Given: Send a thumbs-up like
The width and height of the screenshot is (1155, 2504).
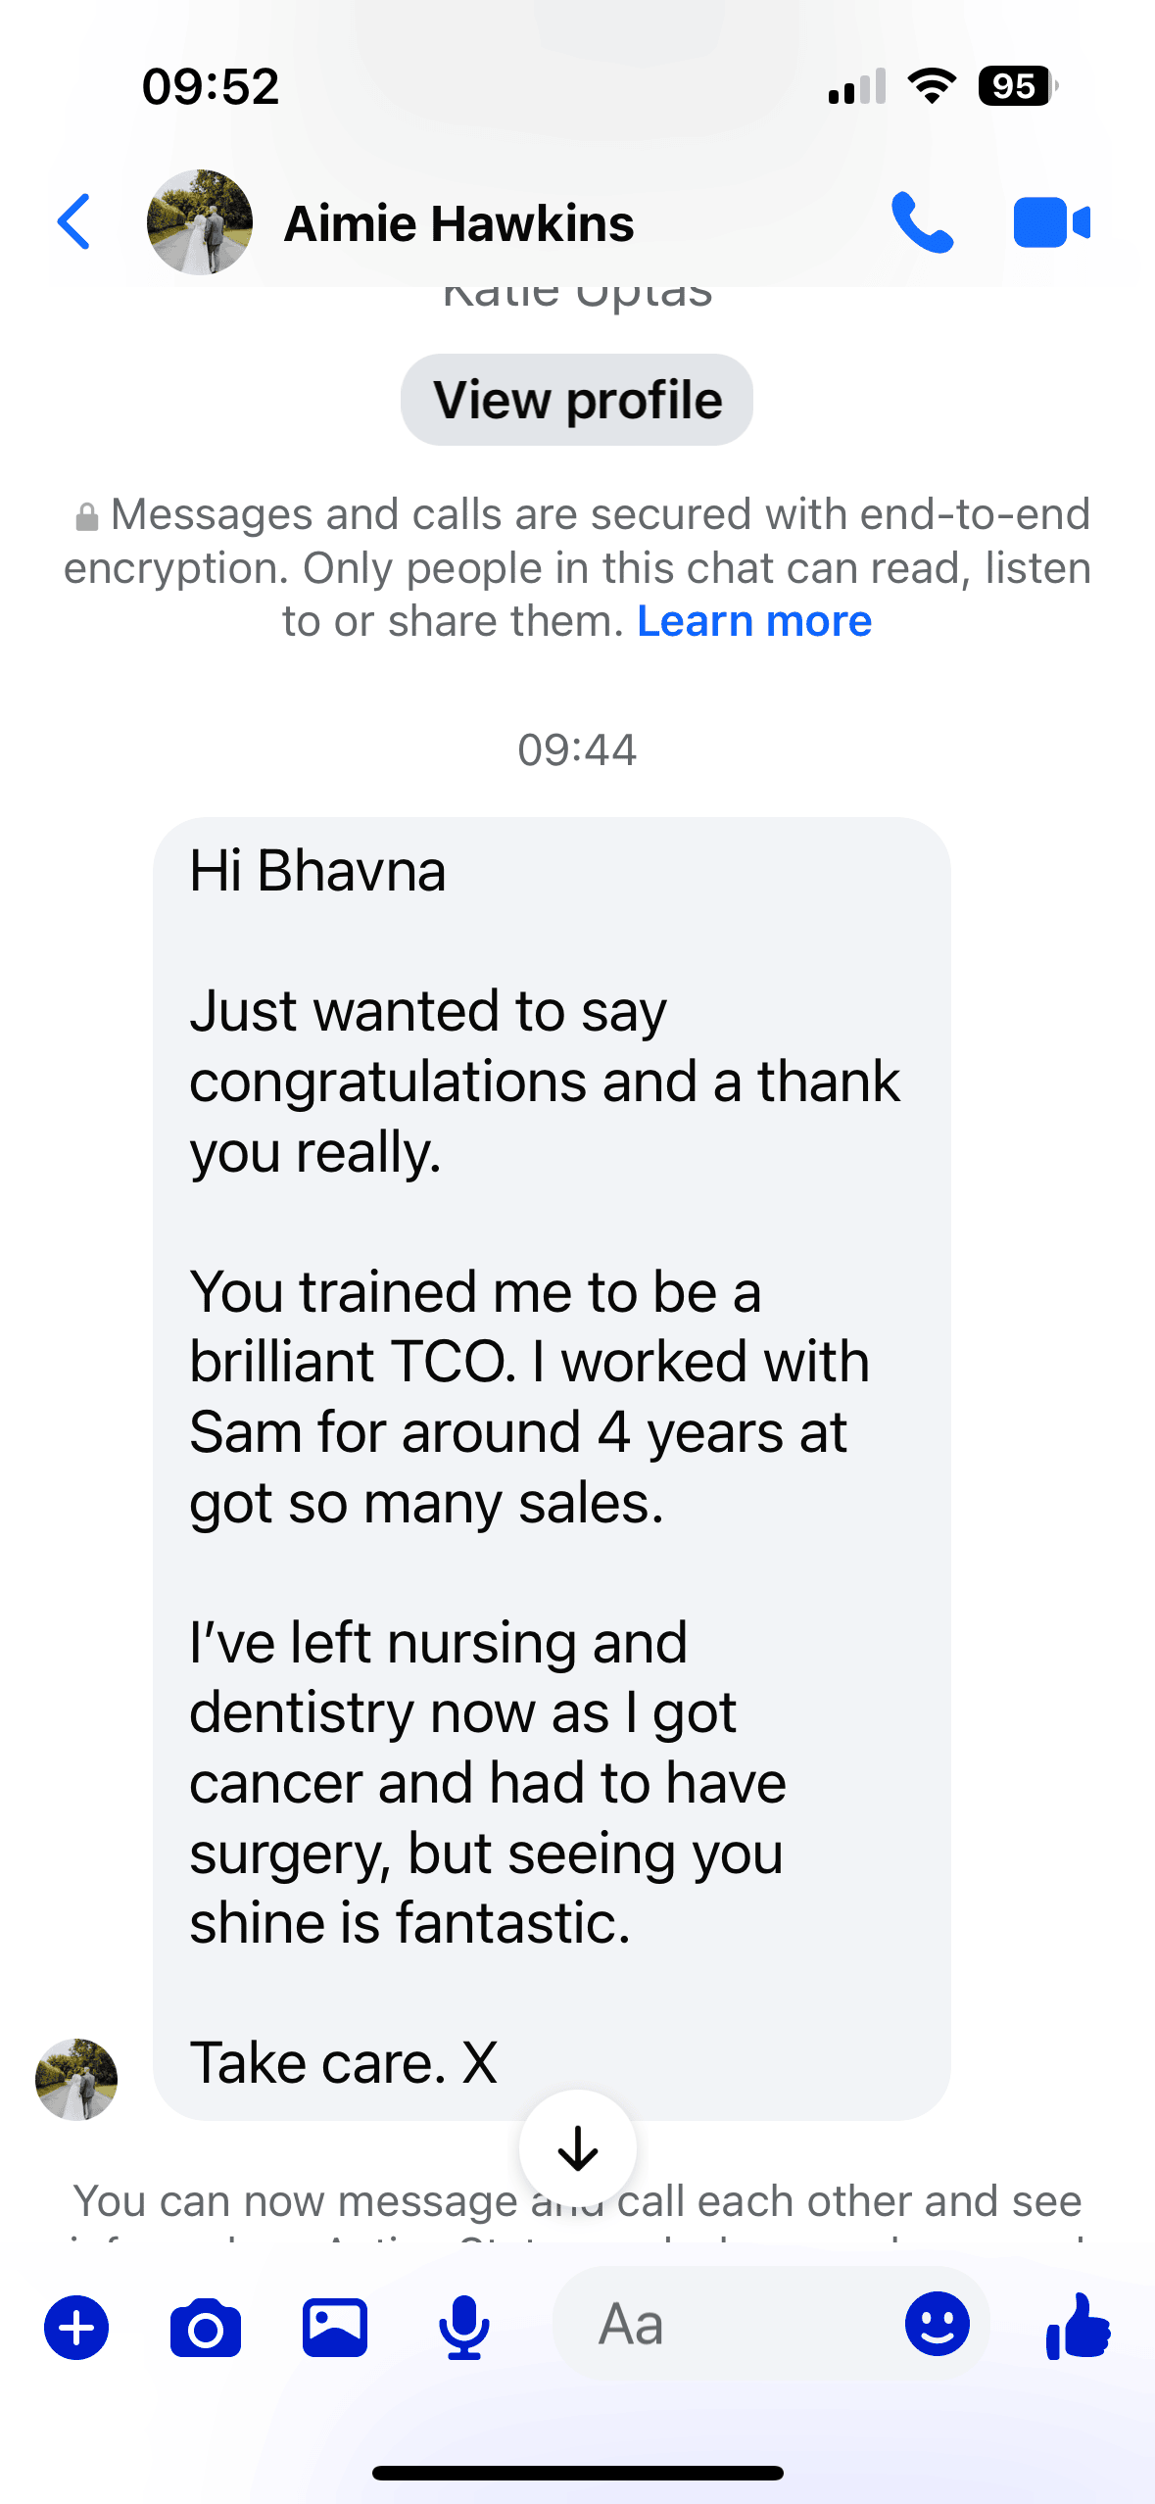Looking at the screenshot, I should point(1078,2326).
